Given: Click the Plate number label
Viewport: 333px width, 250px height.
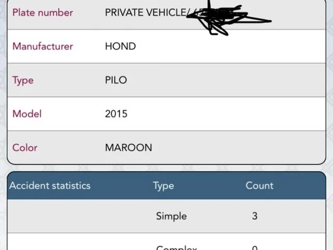Looking at the screenshot, I should 43,12.
